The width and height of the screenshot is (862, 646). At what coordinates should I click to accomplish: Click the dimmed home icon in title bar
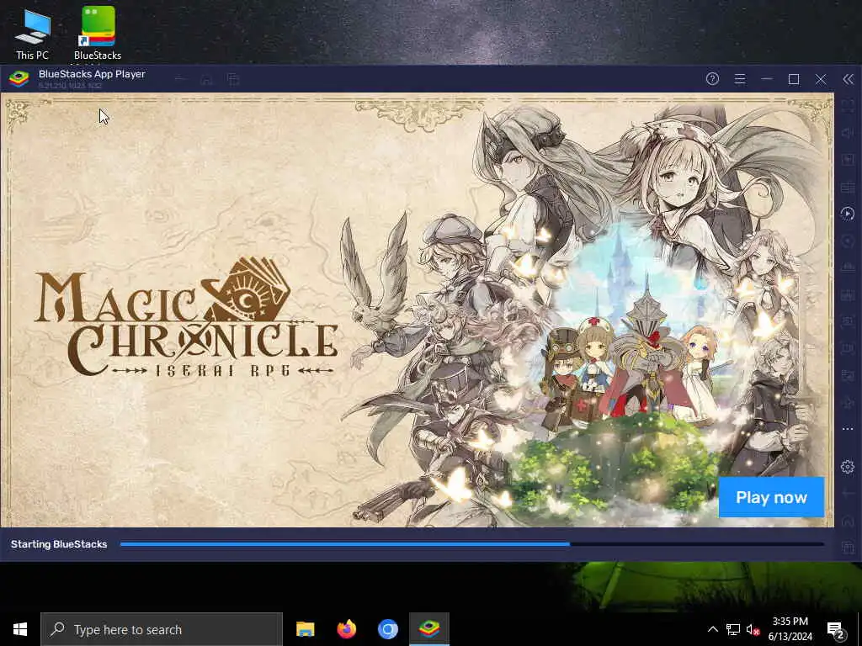[x=207, y=80]
